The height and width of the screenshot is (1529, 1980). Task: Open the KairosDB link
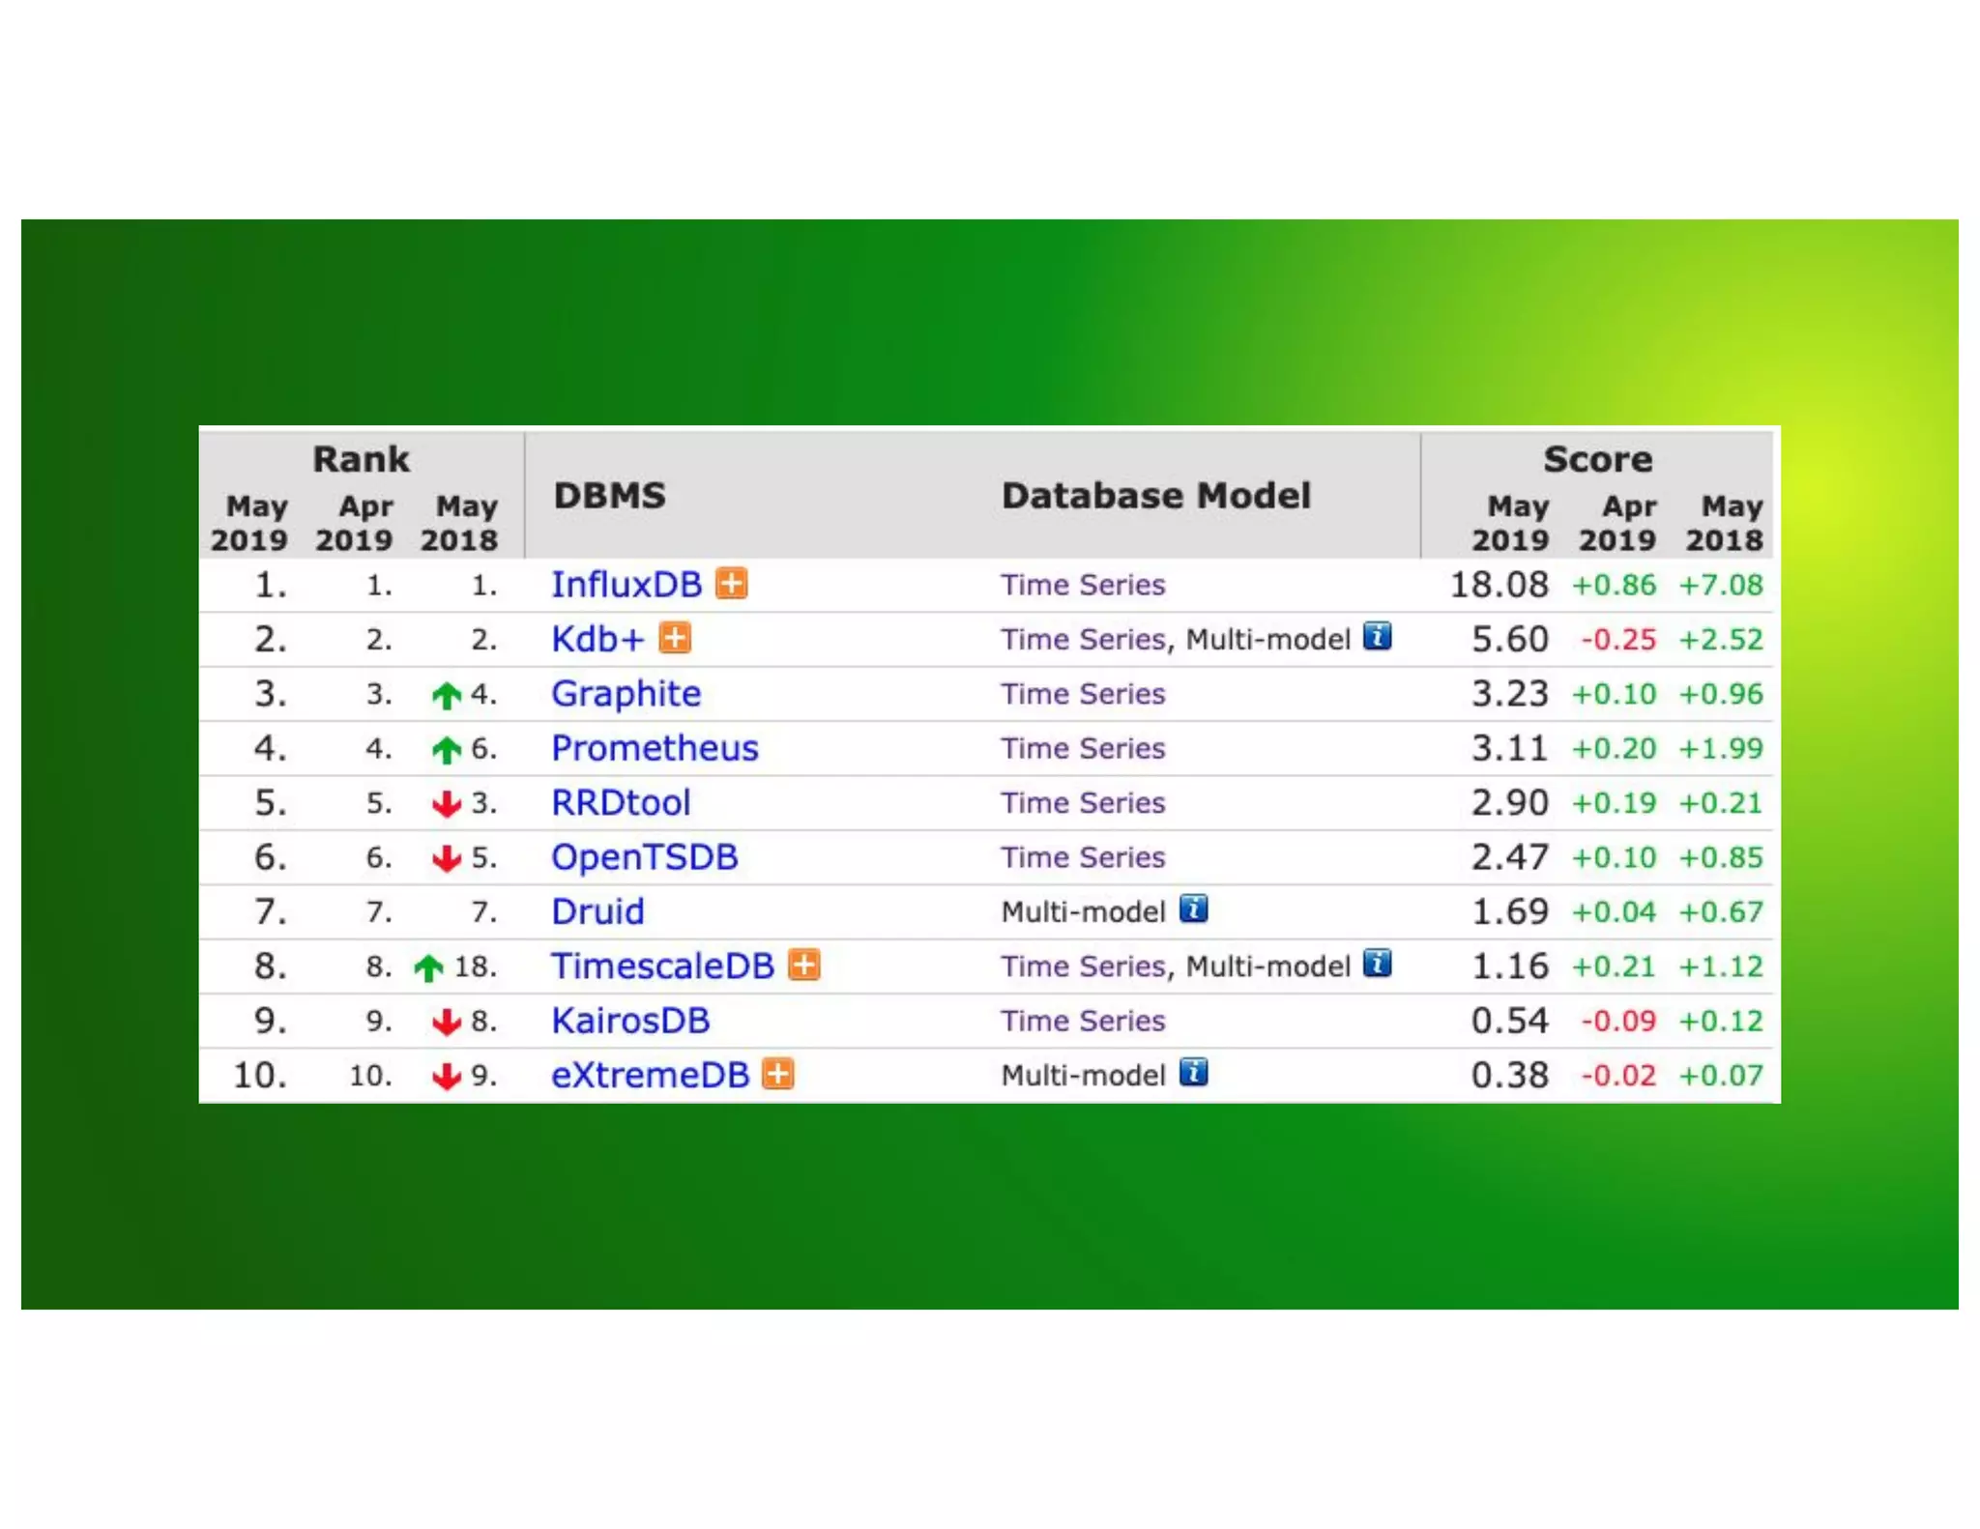tap(630, 1021)
